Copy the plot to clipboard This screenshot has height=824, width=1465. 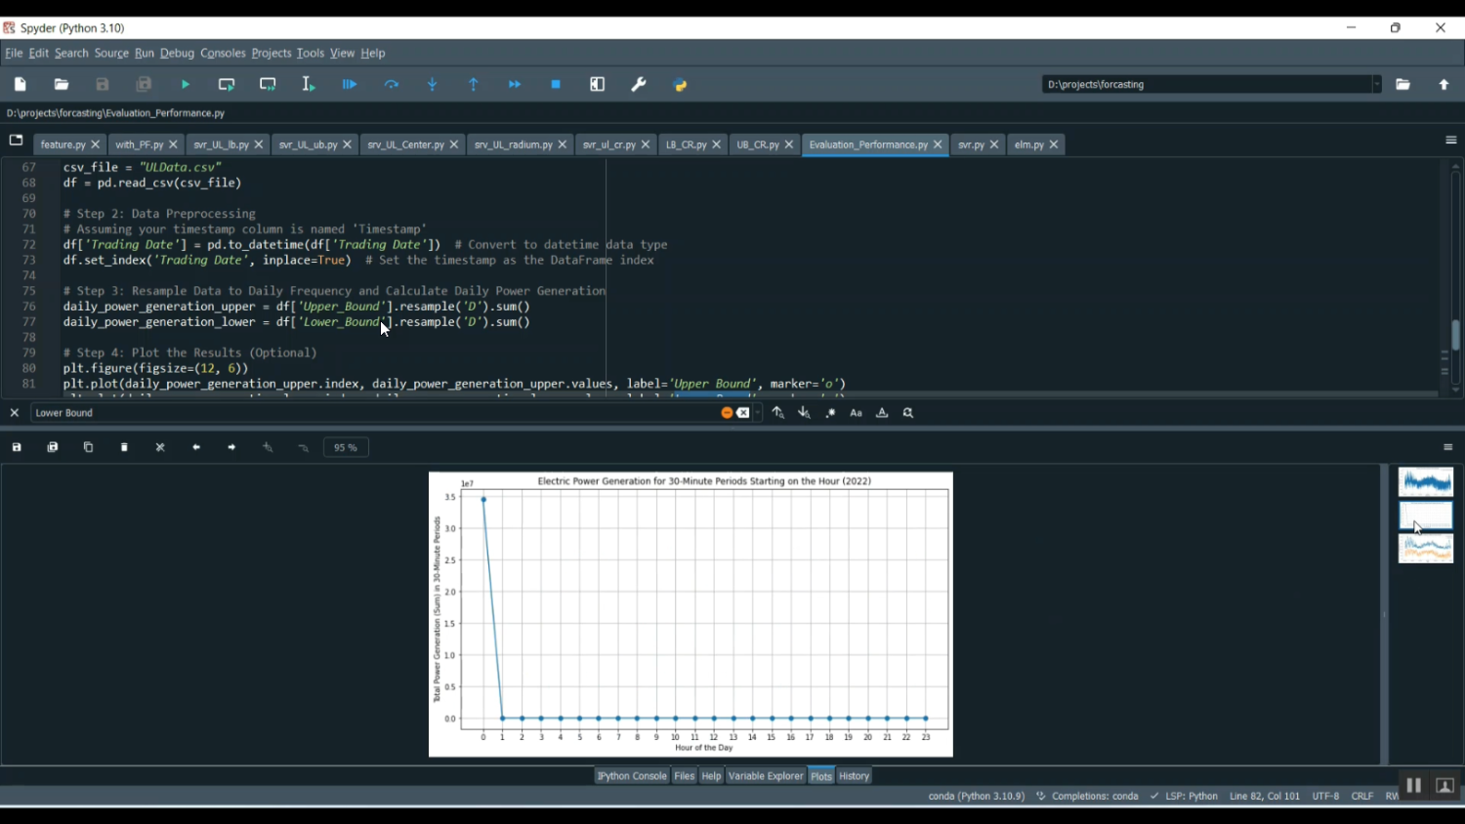(x=88, y=447)
